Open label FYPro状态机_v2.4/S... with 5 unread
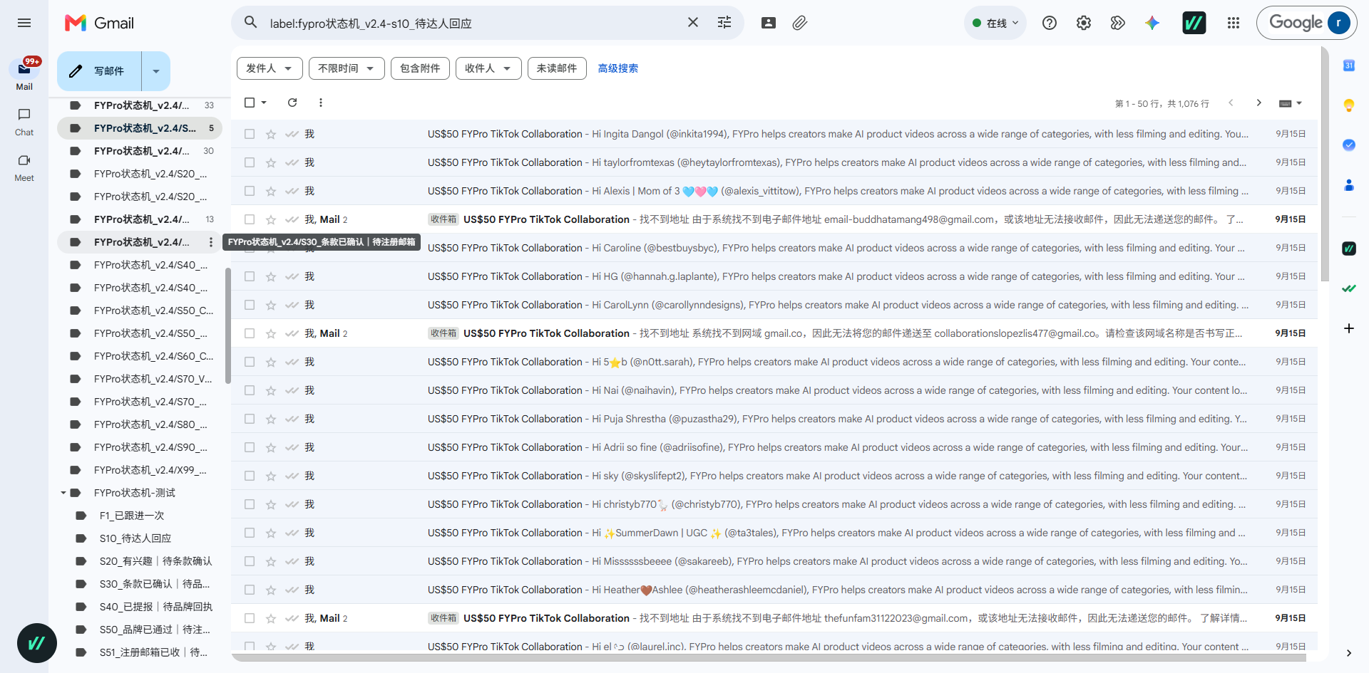The height and width of the screenshot is (673, 1369). [140, 128]
